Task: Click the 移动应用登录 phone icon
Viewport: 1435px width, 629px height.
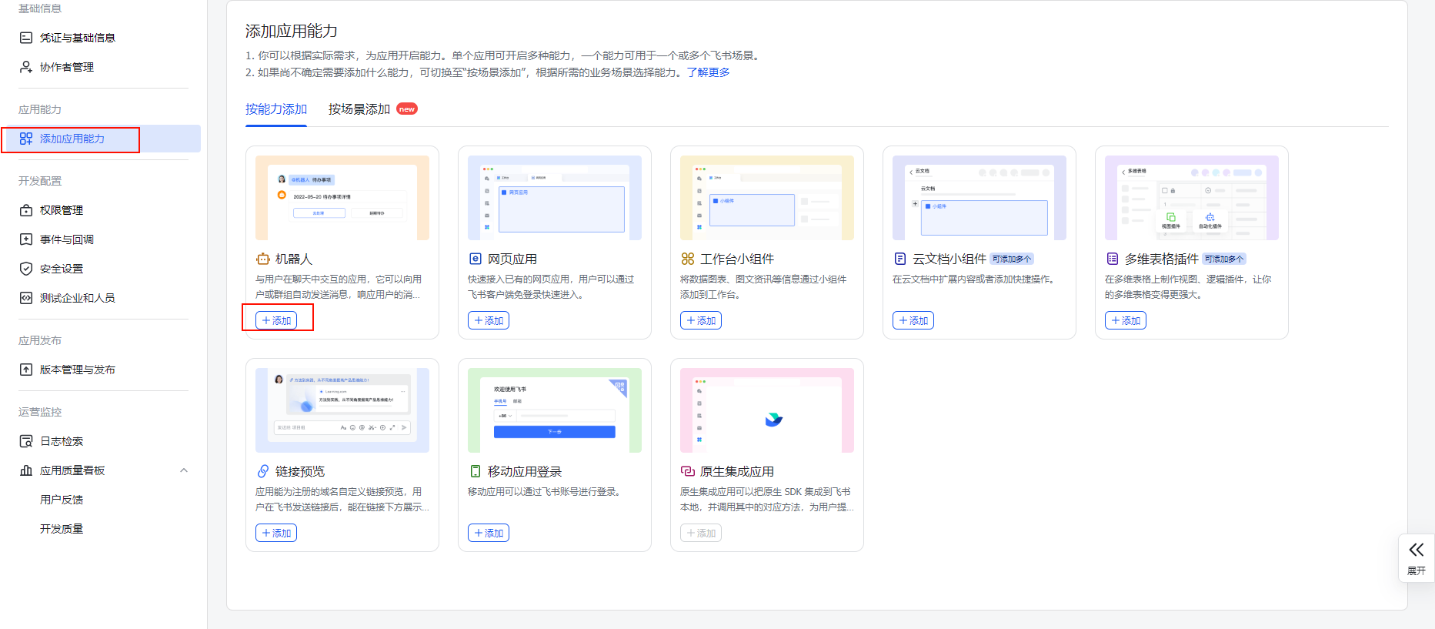Action: click(476, 471)
